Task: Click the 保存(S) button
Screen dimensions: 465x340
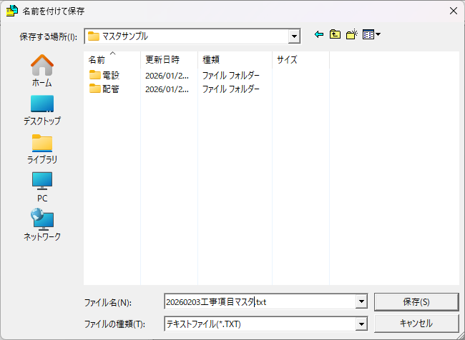Action: click(x=416, y=302)
